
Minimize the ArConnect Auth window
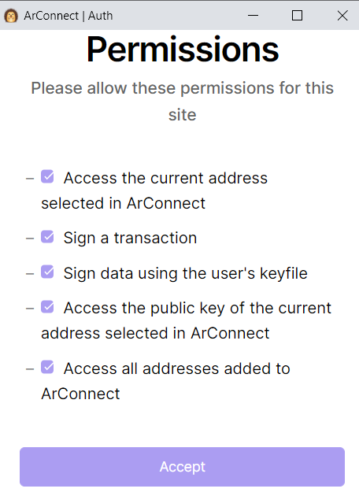click(x=253, y=15)
